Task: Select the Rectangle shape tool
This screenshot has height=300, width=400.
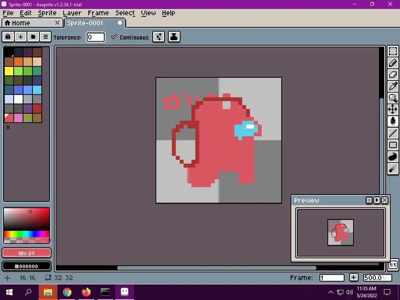Action: coord(393,145)
